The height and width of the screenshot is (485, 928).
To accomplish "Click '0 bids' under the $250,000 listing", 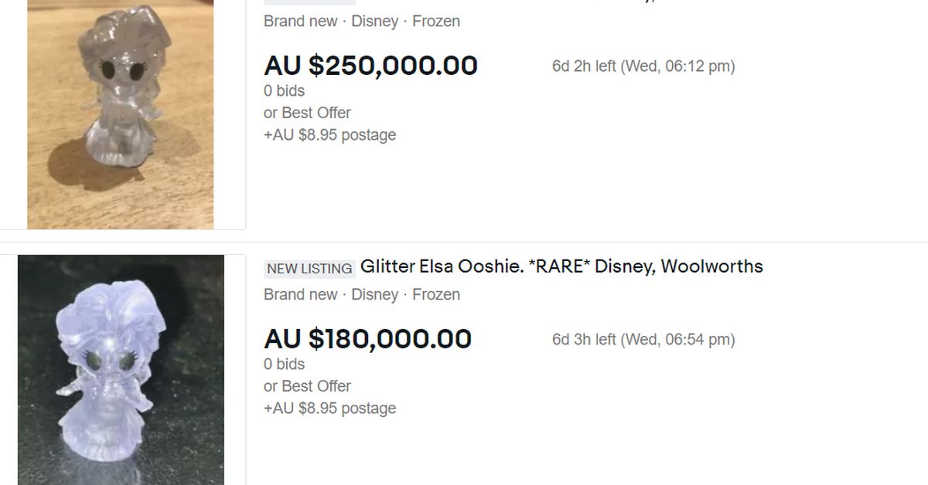I will point(284,91).
